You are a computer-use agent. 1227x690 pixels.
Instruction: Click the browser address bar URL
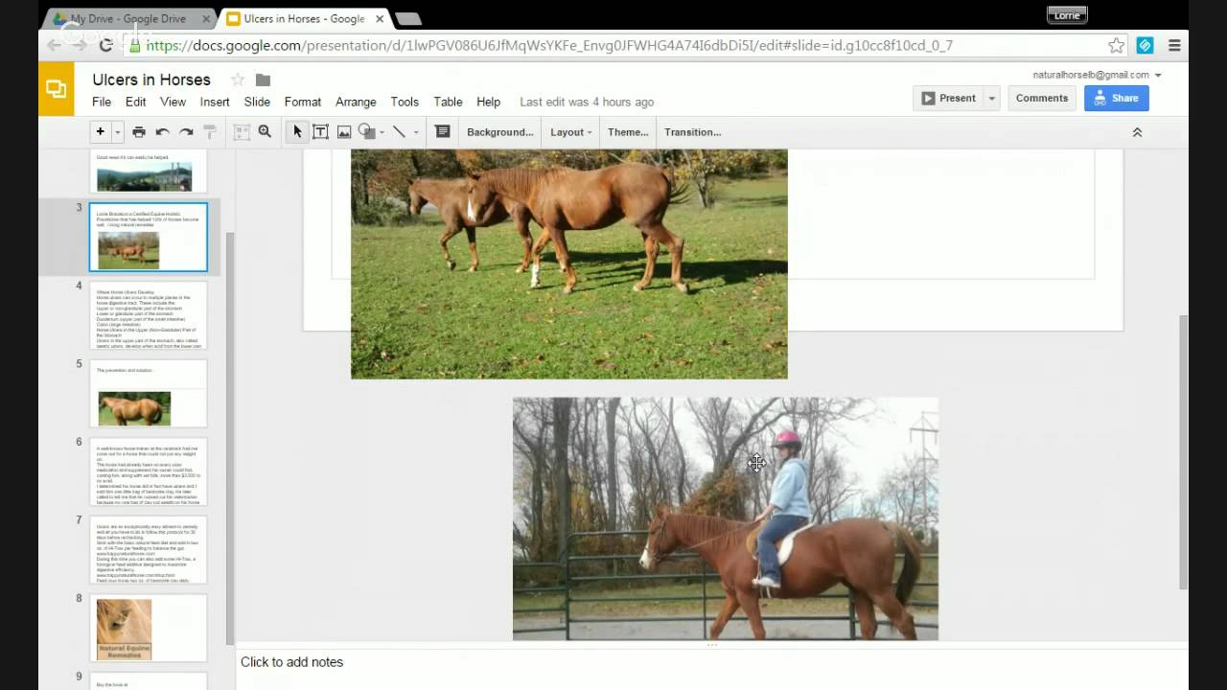[x=549, y=45]
